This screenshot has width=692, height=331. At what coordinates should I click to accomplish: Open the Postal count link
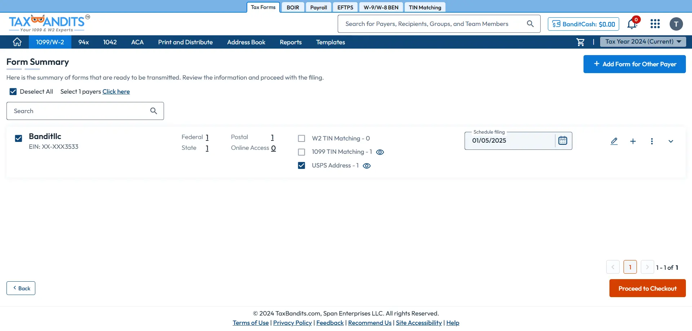(x=272, y=137)
